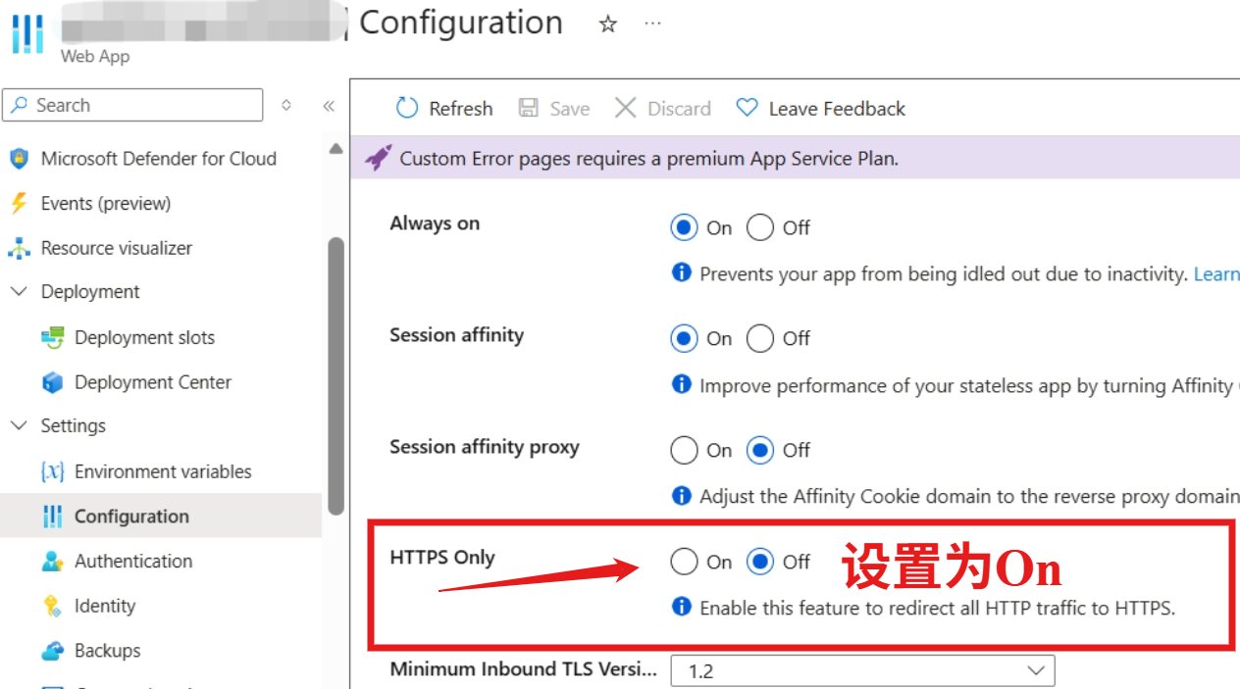Set Session affinity to Off

(x=760, y=338)
